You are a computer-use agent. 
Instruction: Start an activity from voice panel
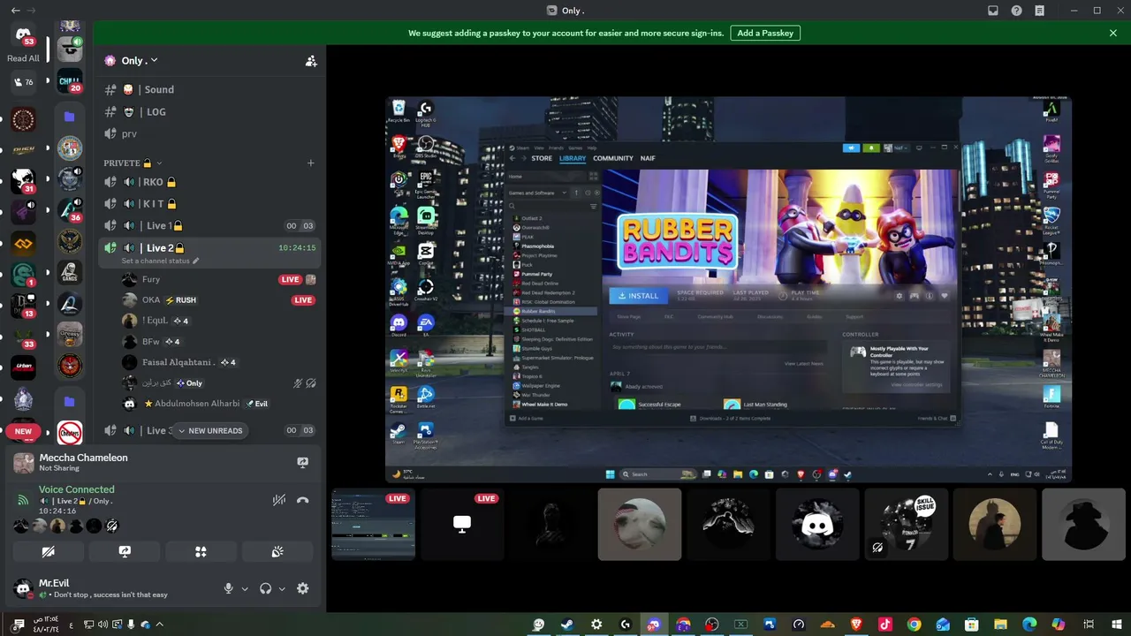click(x=201, y=551)
